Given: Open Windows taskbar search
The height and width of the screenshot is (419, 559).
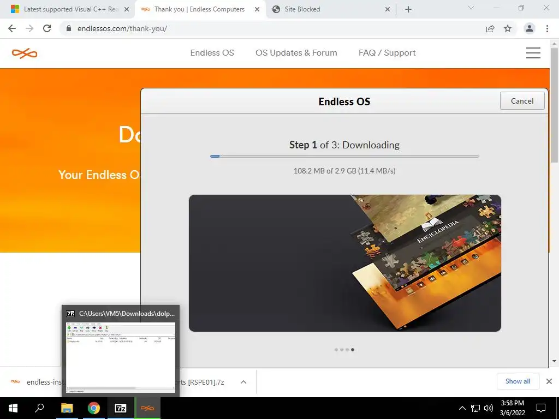Looking at the screenshot, I should [x=39, y=408].
